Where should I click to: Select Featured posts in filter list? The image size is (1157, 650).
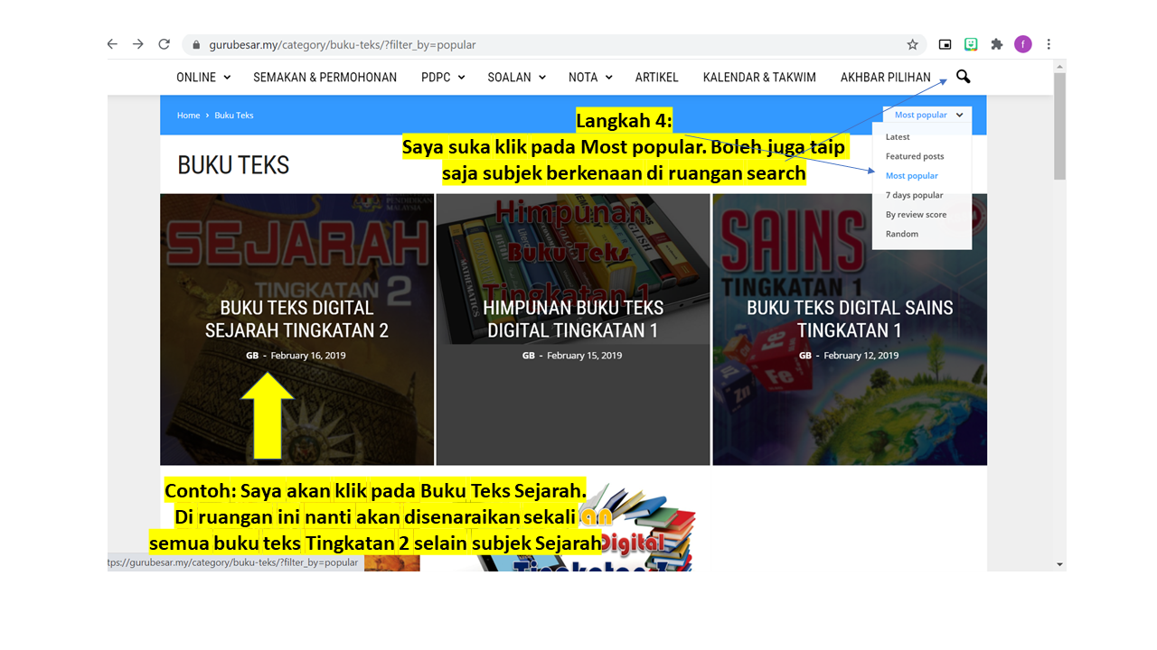point(915,156)
